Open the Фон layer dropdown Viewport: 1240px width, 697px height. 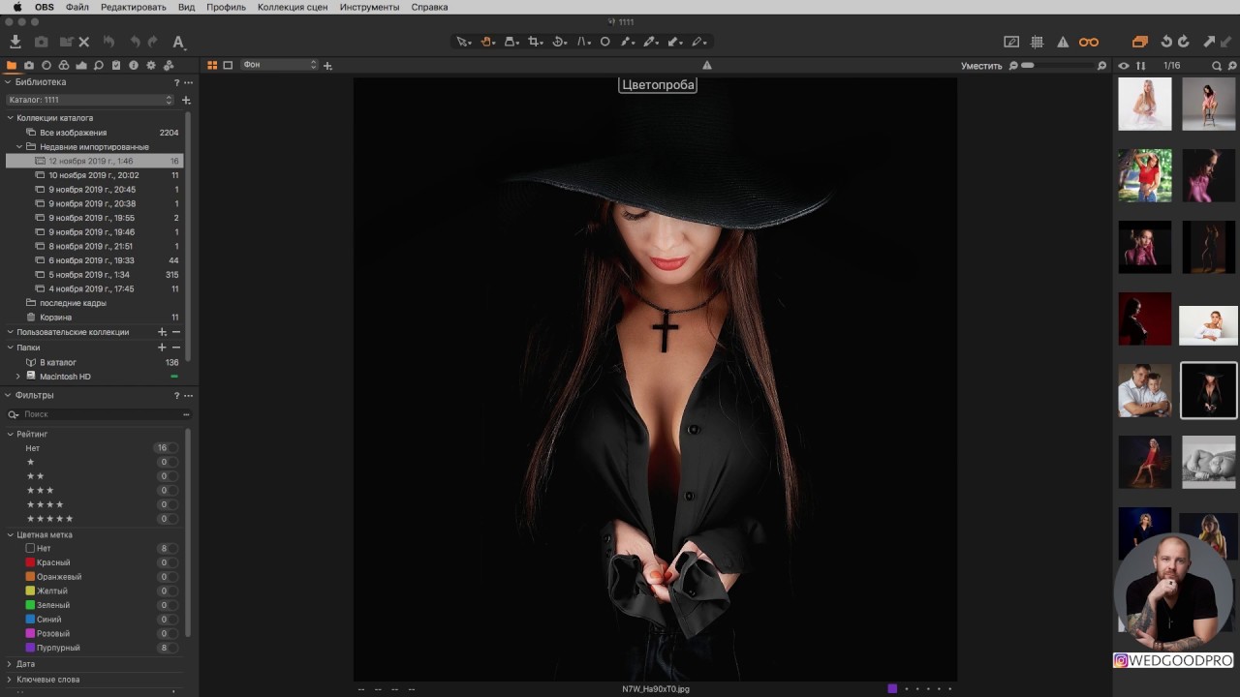[x=279, y=65]
